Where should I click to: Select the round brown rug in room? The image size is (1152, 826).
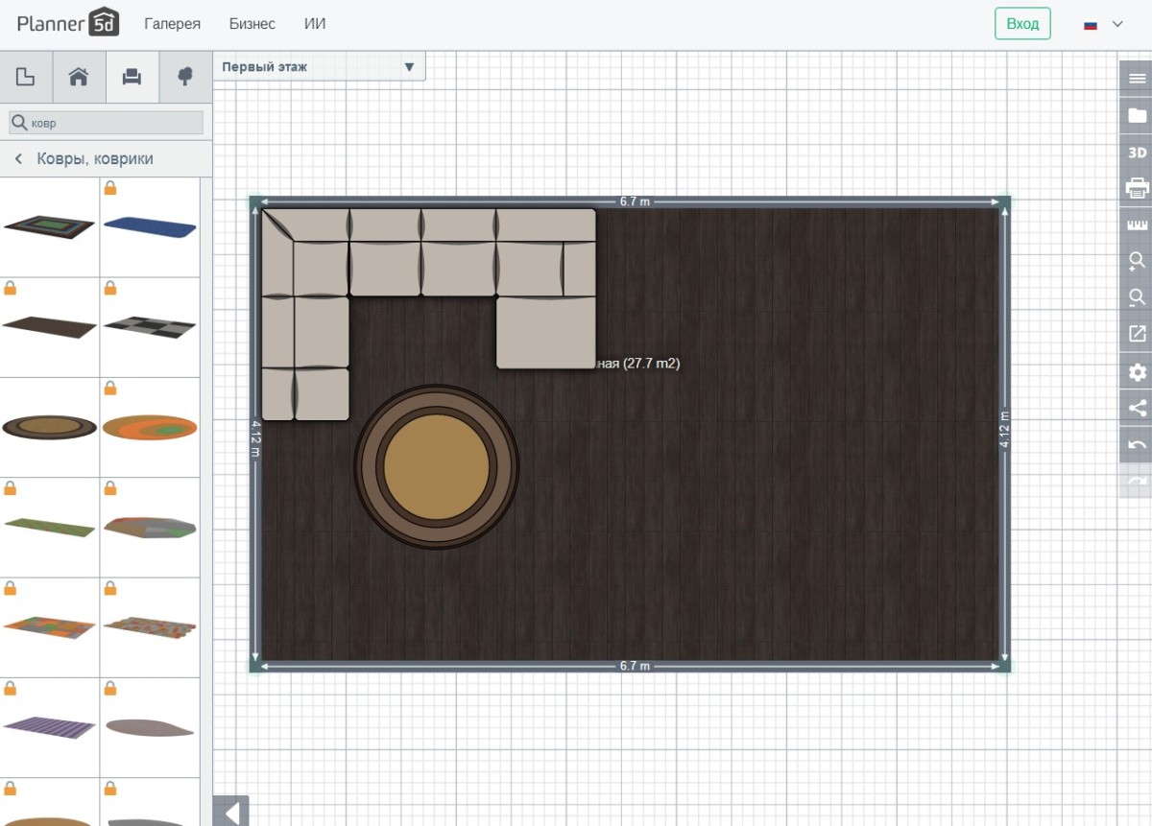pyautogui.click(x=437, y=466)
